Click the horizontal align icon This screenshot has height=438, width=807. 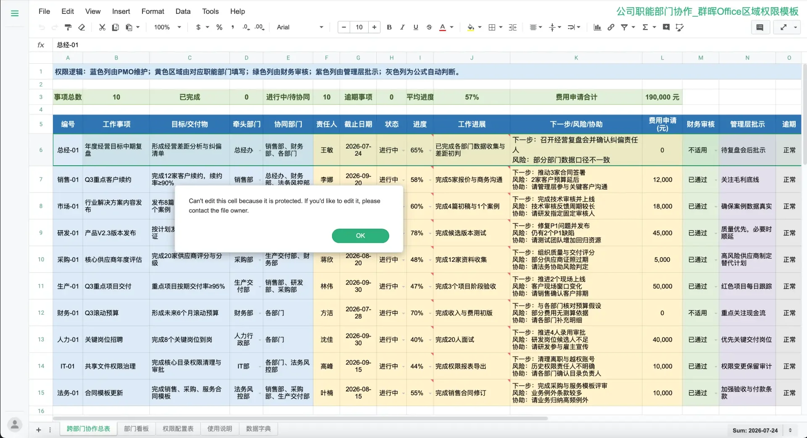coord(533,27)
